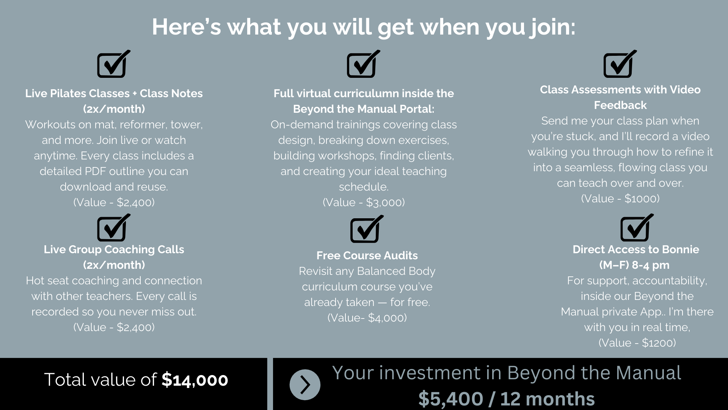Viewport: 728px width, 410px height.
Task: Click the checkbox above Class Assessments heading
Action: [x=619, y=65]
